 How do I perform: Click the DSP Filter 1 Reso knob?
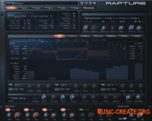(94, 28)
